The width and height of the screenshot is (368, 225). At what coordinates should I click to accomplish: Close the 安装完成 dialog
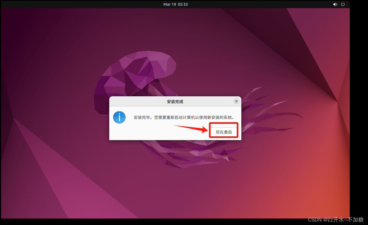[x=236, y=101]
